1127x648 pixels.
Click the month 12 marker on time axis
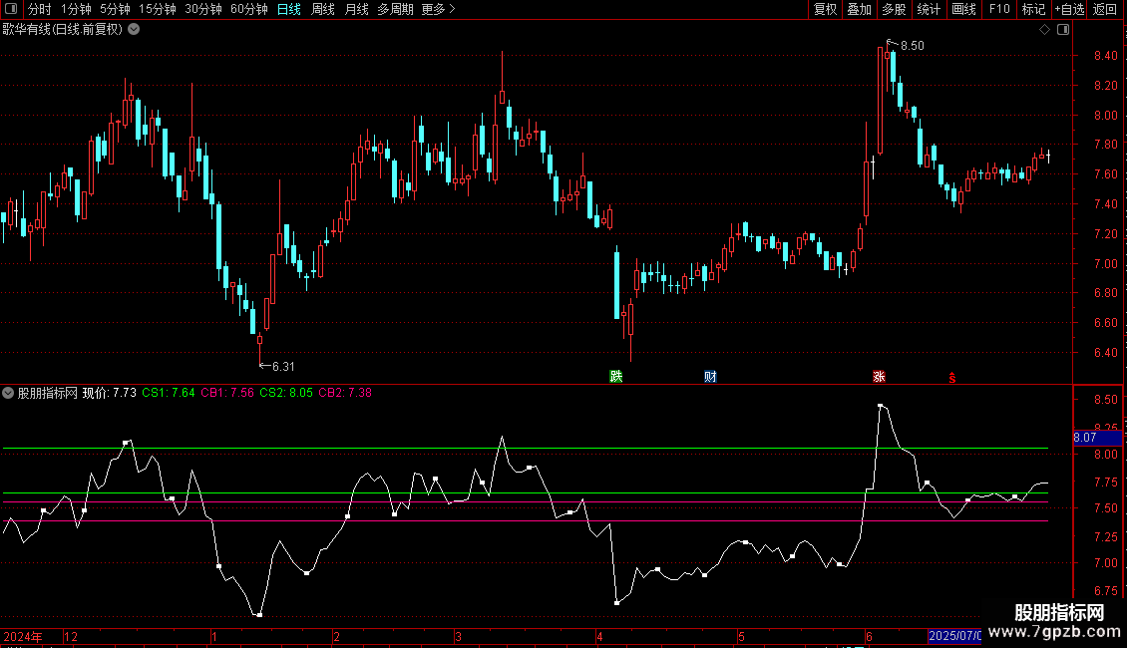71,636
